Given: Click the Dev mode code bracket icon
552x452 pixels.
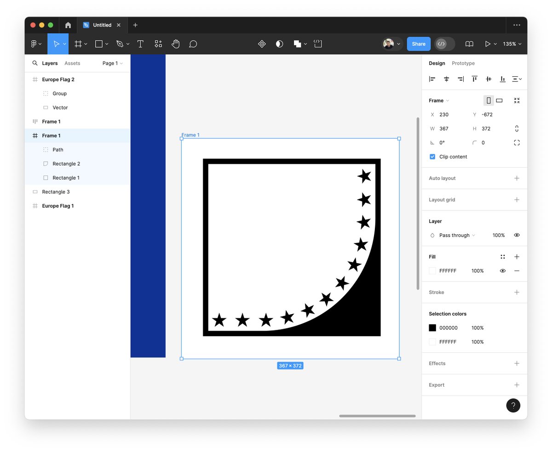Looking at the screenshot, I should [x=318, y=44].
